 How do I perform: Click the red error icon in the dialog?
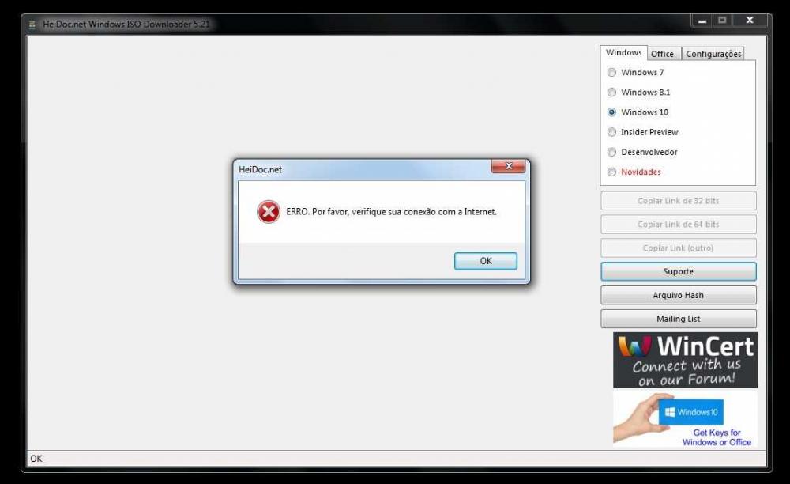click(269, 212)
